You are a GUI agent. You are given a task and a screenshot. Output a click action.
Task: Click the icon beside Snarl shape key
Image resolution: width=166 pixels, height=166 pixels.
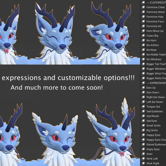143,154
